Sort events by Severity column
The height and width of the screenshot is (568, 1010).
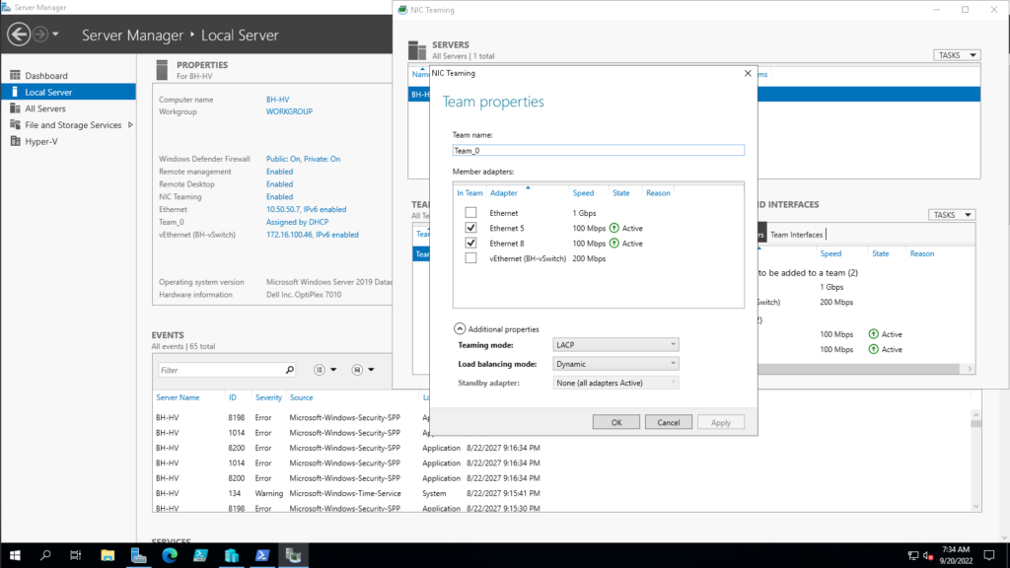pyautogui.click(x=268, y=397)
